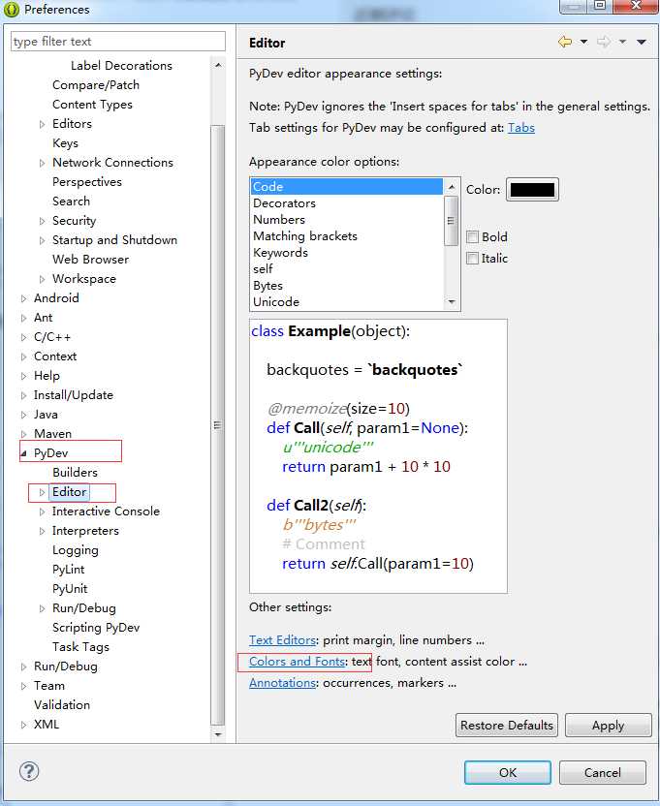Expand the Interactive Console node
Screen dimensions: 660x806
[43, 511]
